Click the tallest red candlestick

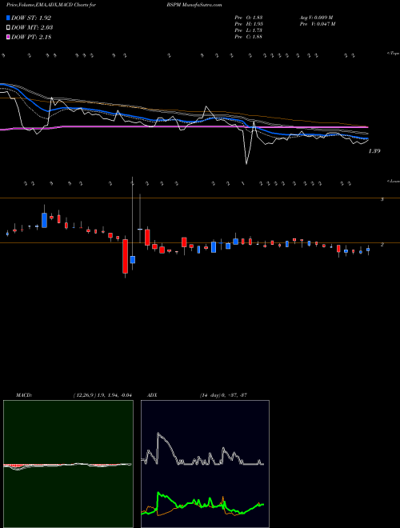[126, 256]
